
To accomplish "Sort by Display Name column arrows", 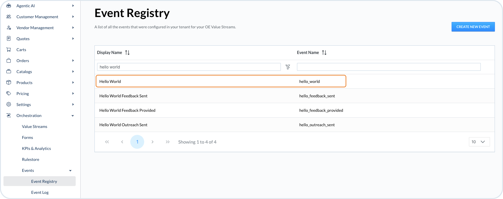I will pos(127,53).
